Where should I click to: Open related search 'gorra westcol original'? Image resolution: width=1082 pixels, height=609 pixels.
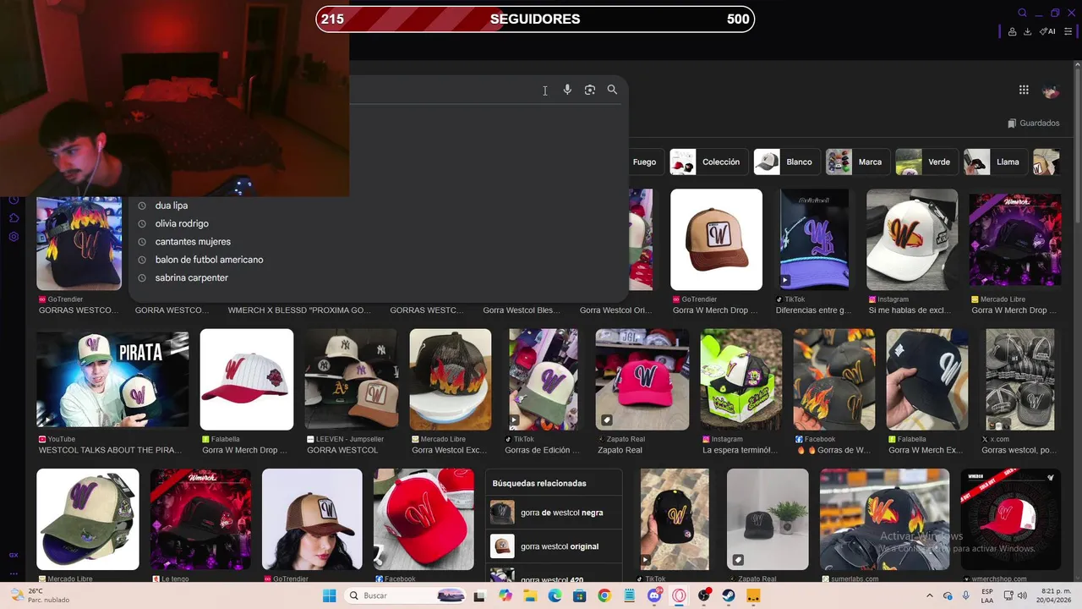555,546
